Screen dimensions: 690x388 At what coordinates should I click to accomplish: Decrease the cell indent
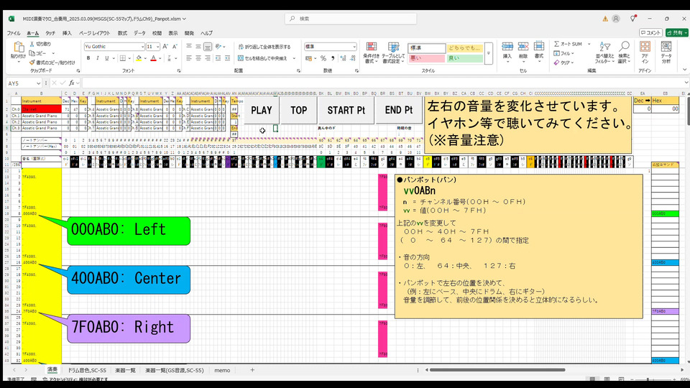click(x=218, y=58)
